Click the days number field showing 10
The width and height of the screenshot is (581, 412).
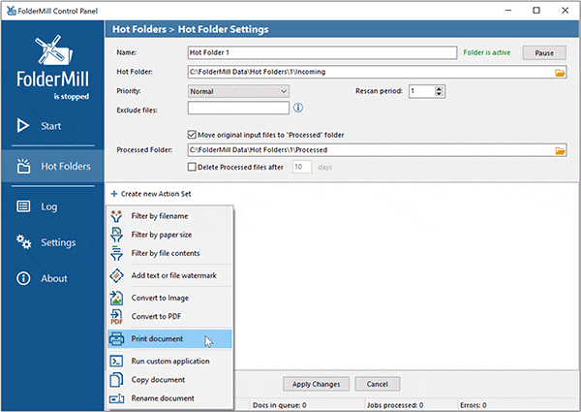pyautogui.click(x=301, y=167)
